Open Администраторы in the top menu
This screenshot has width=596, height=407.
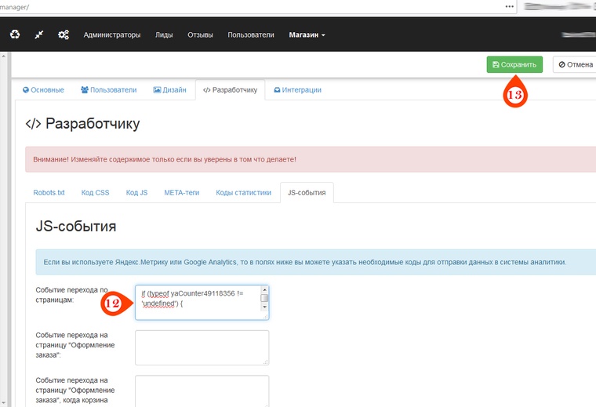[112, 35]
